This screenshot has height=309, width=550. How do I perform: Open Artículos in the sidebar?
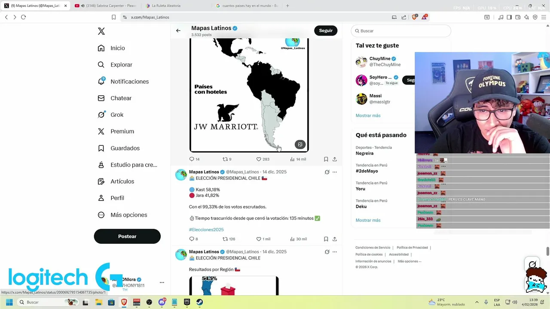[x=116, y=182]
